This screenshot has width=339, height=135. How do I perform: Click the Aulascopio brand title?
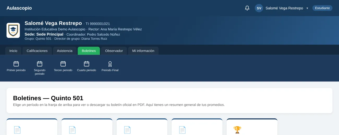coord(19,8)
